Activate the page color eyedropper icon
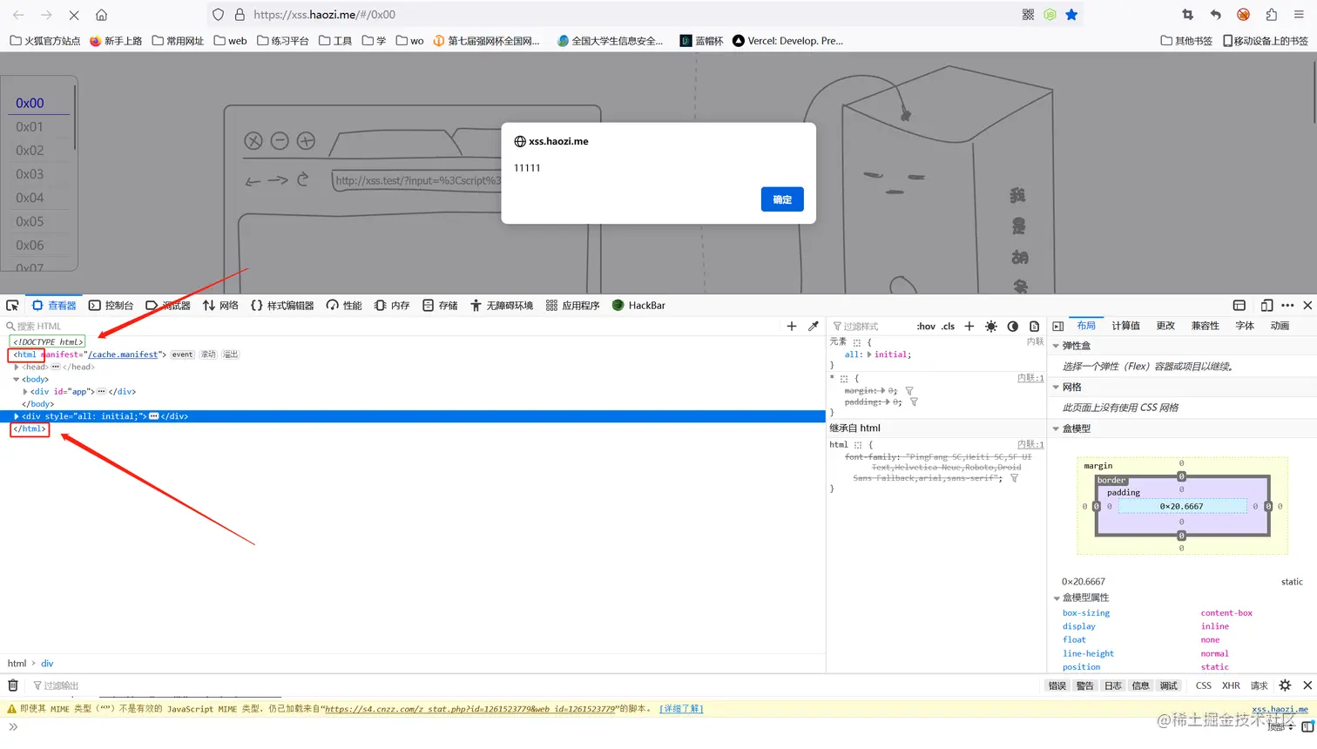Screen dimensions: 1317x749 [814, 327]
